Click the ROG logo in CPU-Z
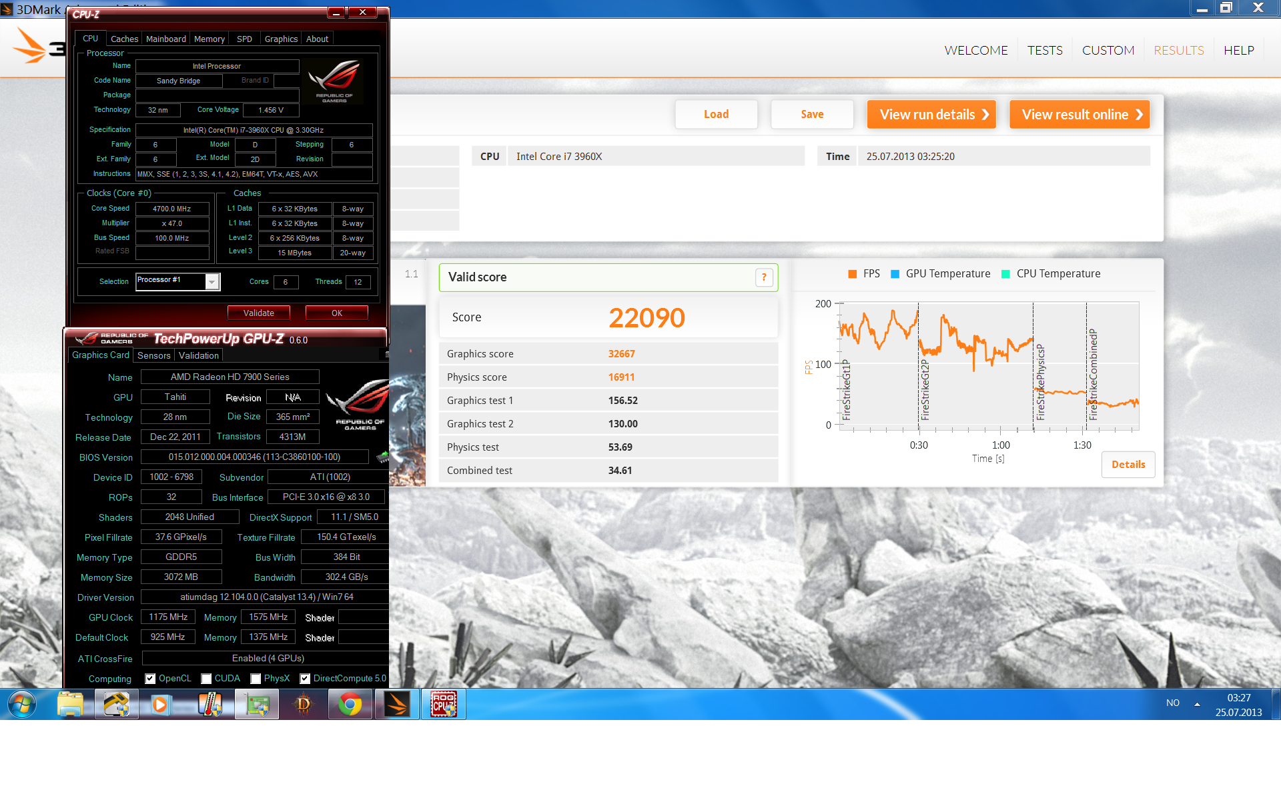Viewport: 1281px width, 800px height. (334, 80)
